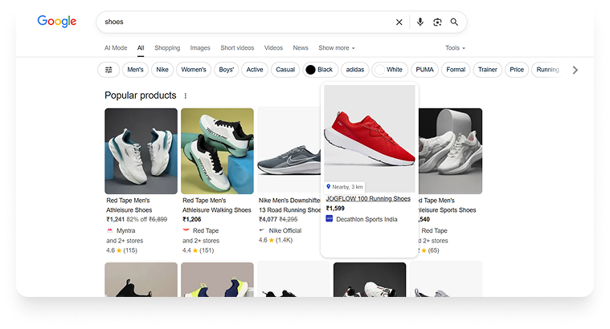Screen dimensions: 610x329
Task: Expand the Show more dropdown
Action: point(337,48)
